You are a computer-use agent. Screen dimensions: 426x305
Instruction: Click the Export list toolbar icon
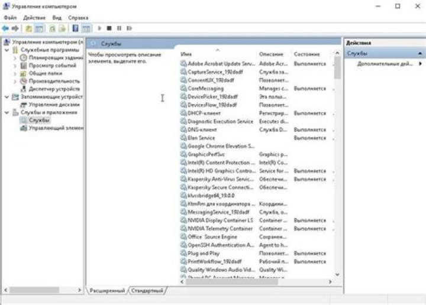[x=62, y=28]
